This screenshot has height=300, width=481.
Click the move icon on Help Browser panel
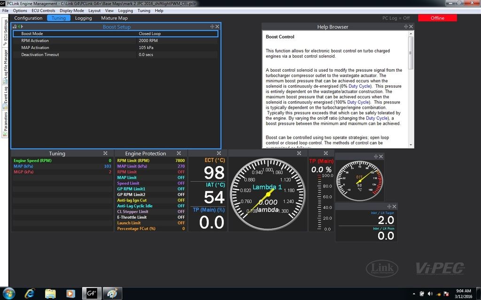[x=406, y=27]
